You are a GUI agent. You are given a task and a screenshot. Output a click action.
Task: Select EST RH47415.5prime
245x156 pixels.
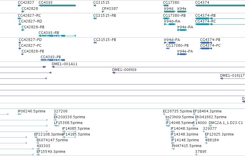pyautogui.click(x=173, y=149)
